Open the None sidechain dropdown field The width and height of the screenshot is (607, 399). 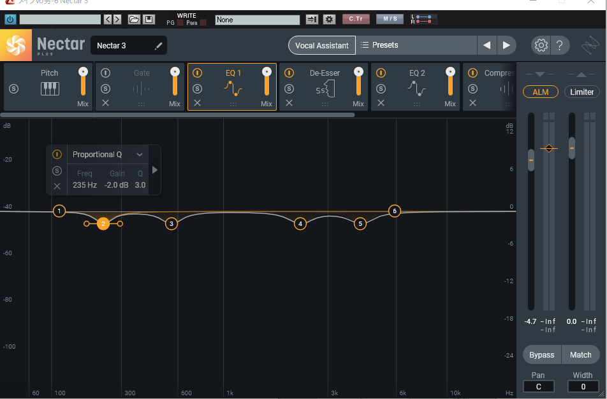coord(258,20)
